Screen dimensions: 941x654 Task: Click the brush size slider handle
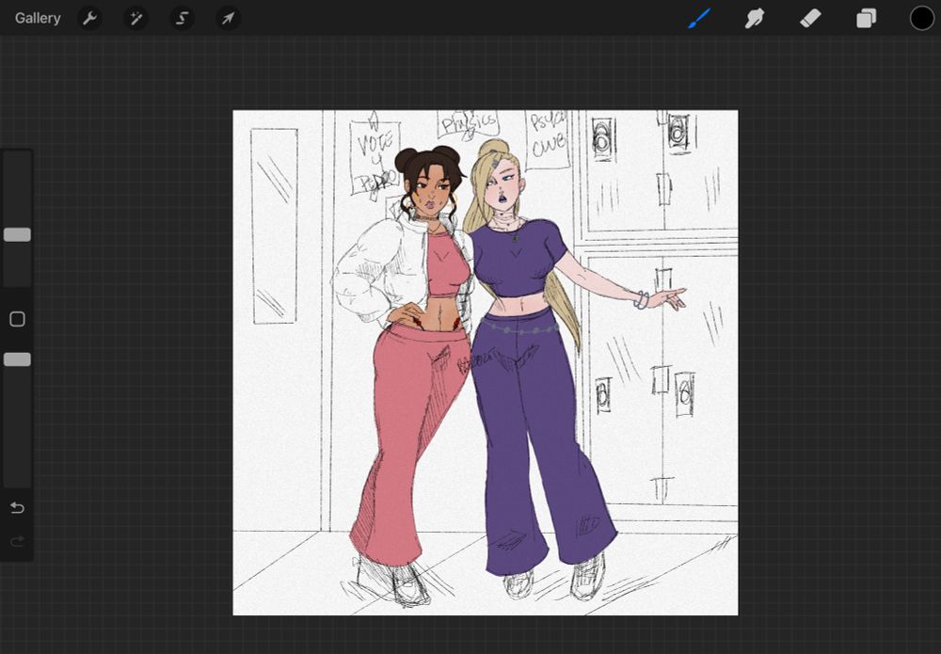(x=17, y=234)
